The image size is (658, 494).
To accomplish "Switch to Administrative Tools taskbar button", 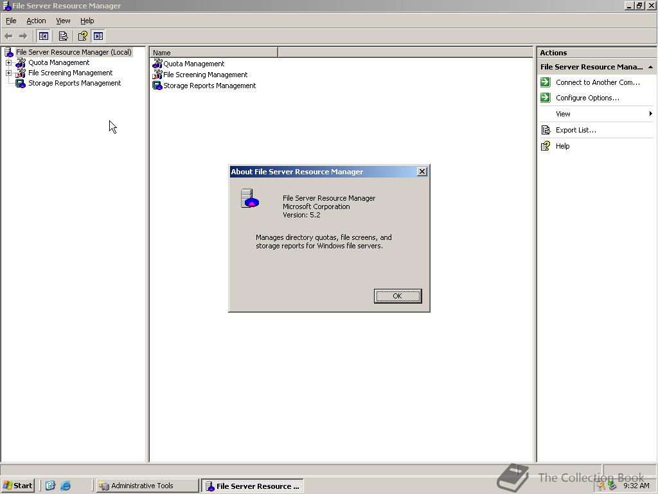I will (x=147, y=486).
